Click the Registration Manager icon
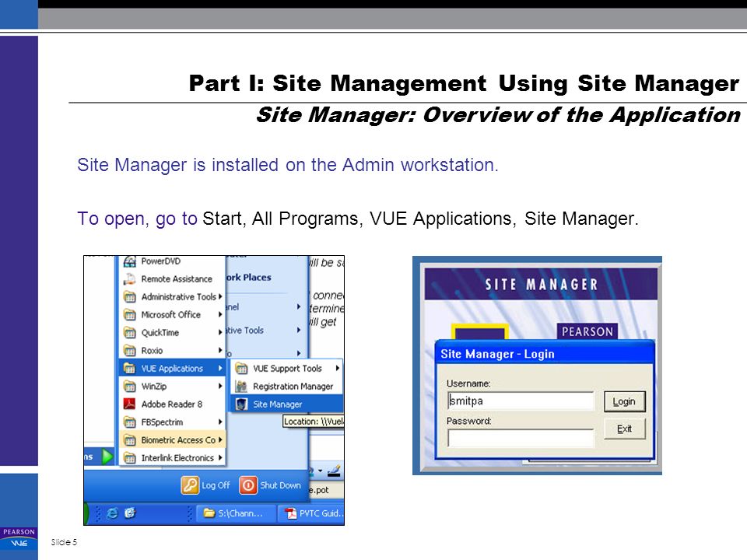 tap(241, 387)
